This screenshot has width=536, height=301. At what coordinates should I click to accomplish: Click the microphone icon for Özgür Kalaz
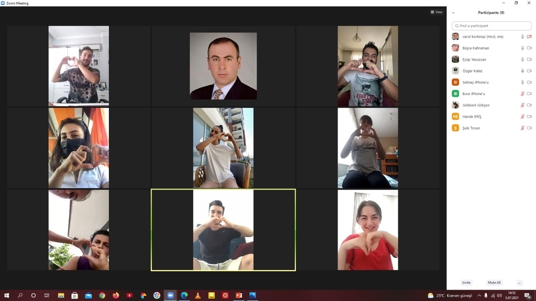[x=522, y=71]
